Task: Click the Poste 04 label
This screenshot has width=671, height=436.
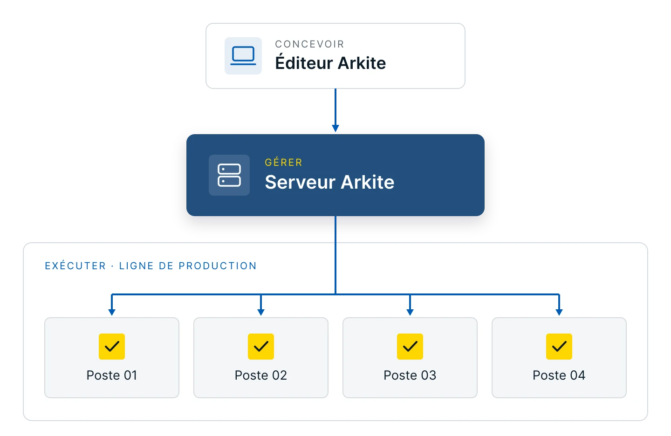Action: coord(559,375)
